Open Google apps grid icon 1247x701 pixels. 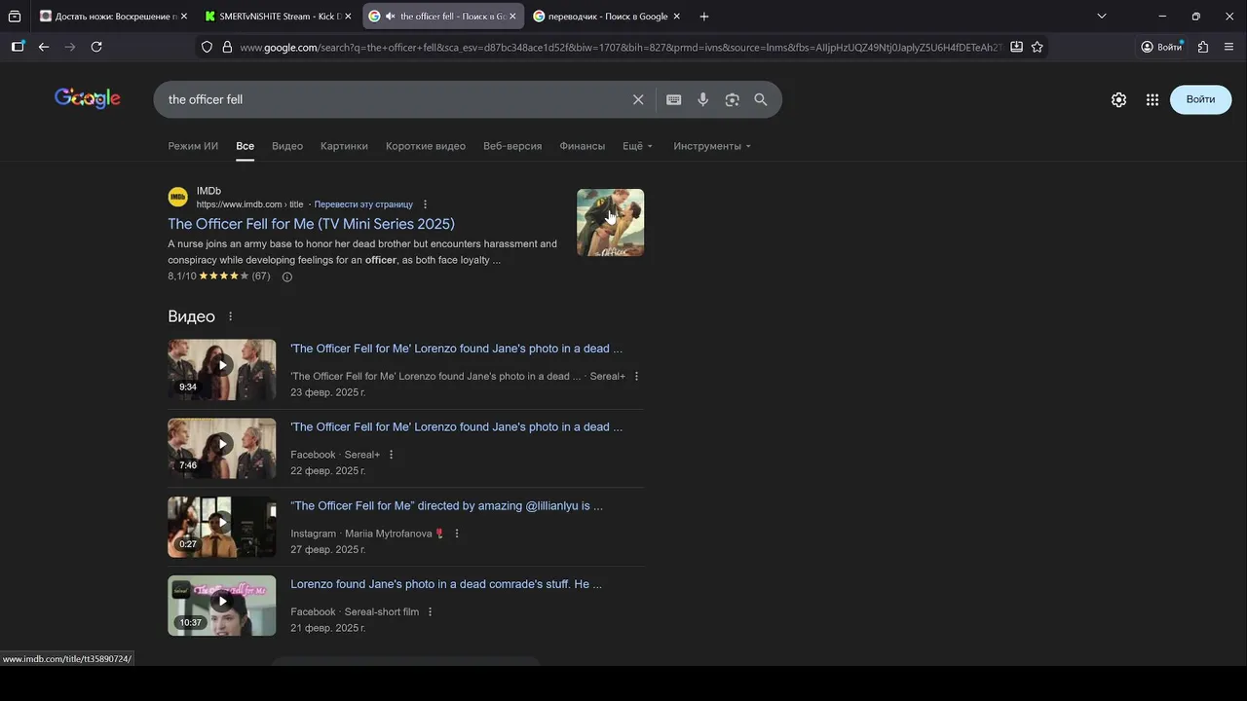[x=1153, y=99]
